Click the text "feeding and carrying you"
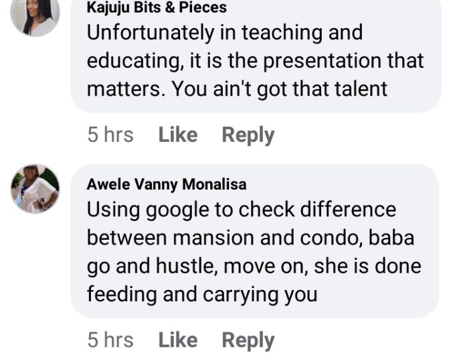 pos(202,293)
